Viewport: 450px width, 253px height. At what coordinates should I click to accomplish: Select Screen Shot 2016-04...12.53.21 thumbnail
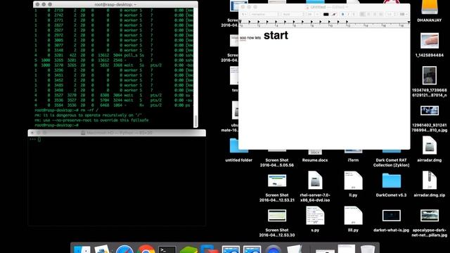[277, 181]
